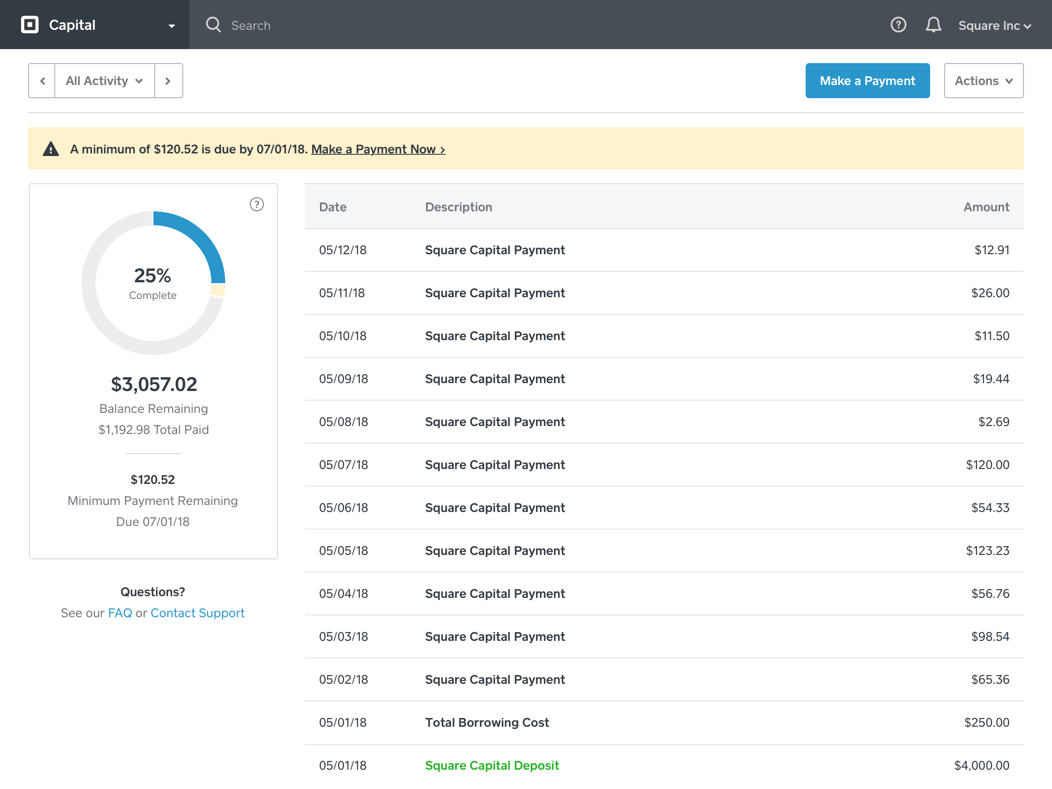The image size is (1052, 789).
Task: Click the 25% complete progress ring
Action: (153, 283)
